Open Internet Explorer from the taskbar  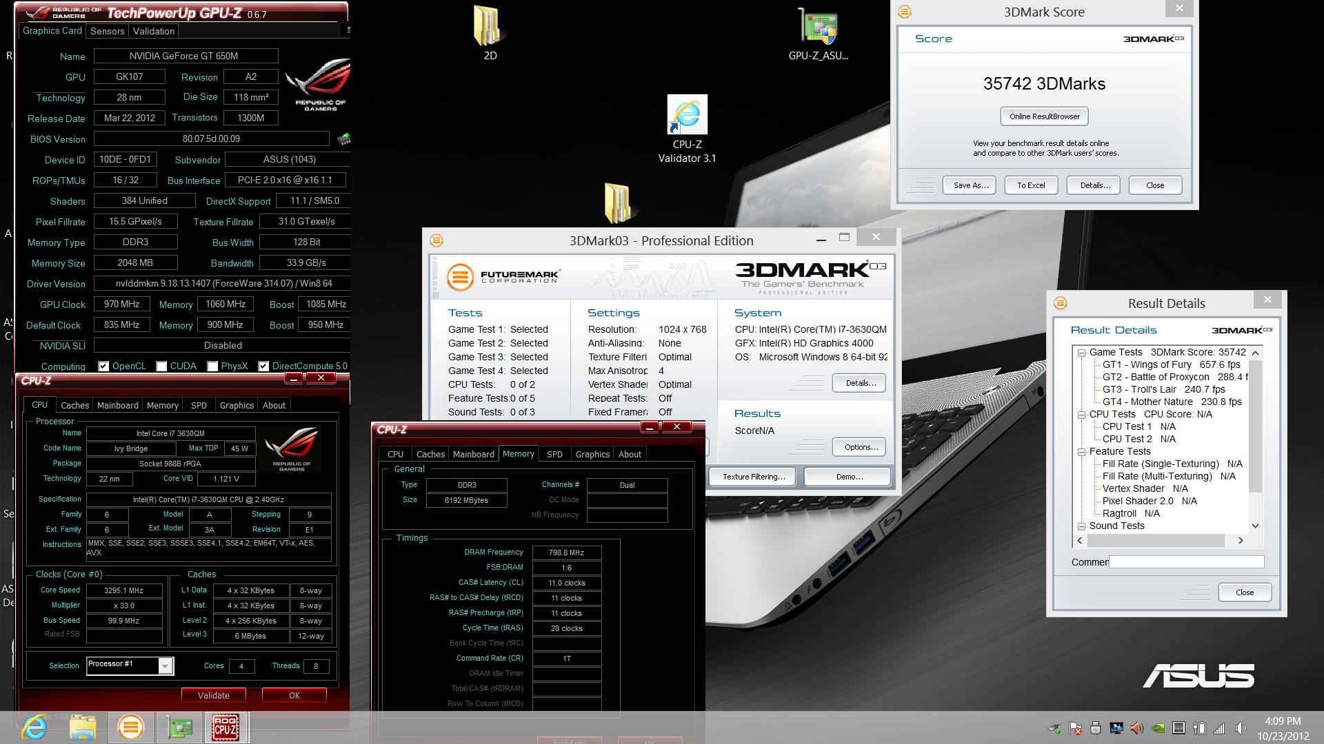click(x=34, y=727)
